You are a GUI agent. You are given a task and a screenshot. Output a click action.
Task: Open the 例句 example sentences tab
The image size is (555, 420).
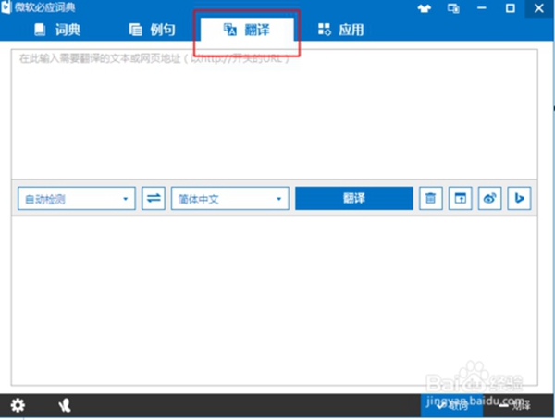(x=152, y=30)
